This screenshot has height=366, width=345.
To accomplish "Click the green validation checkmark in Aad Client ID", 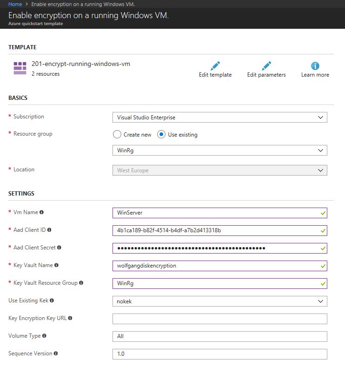I will 323,231.
